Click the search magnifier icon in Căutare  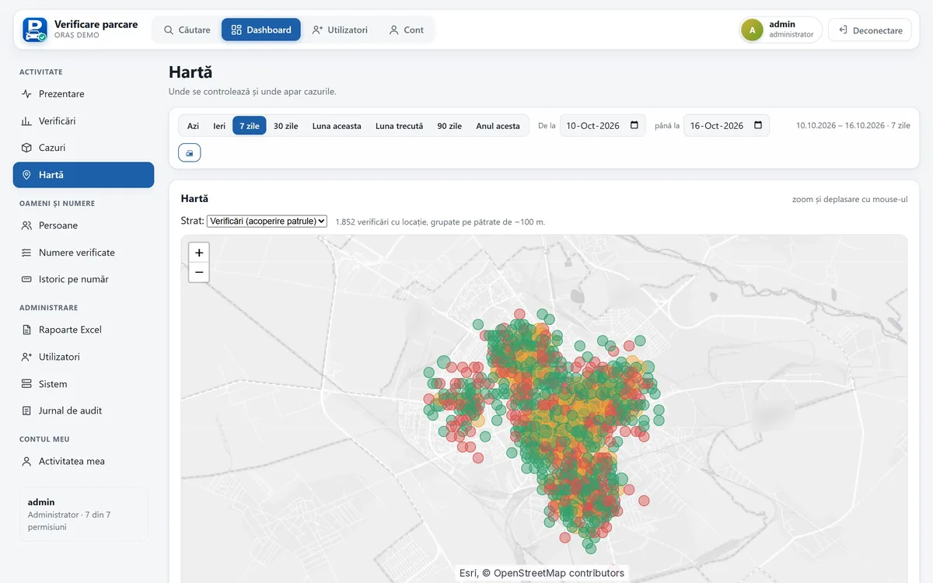(169, 30)
